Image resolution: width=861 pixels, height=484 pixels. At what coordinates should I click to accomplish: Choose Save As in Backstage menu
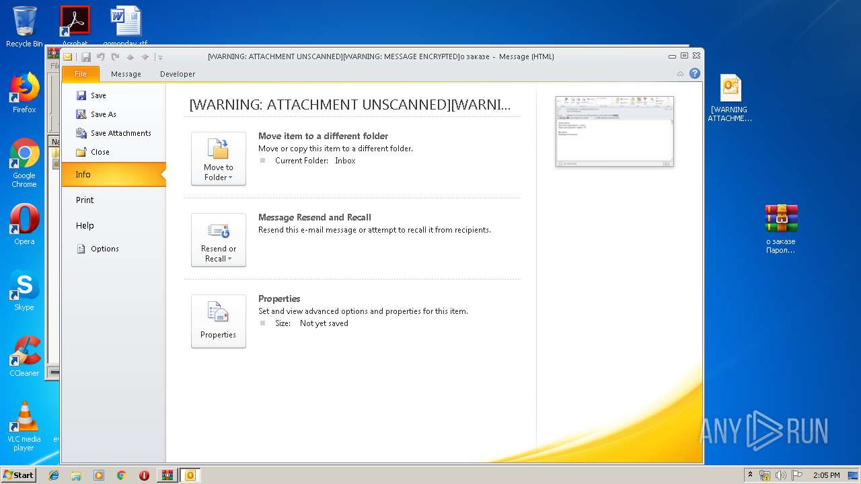pyautogui.click(x=96, y=114)
